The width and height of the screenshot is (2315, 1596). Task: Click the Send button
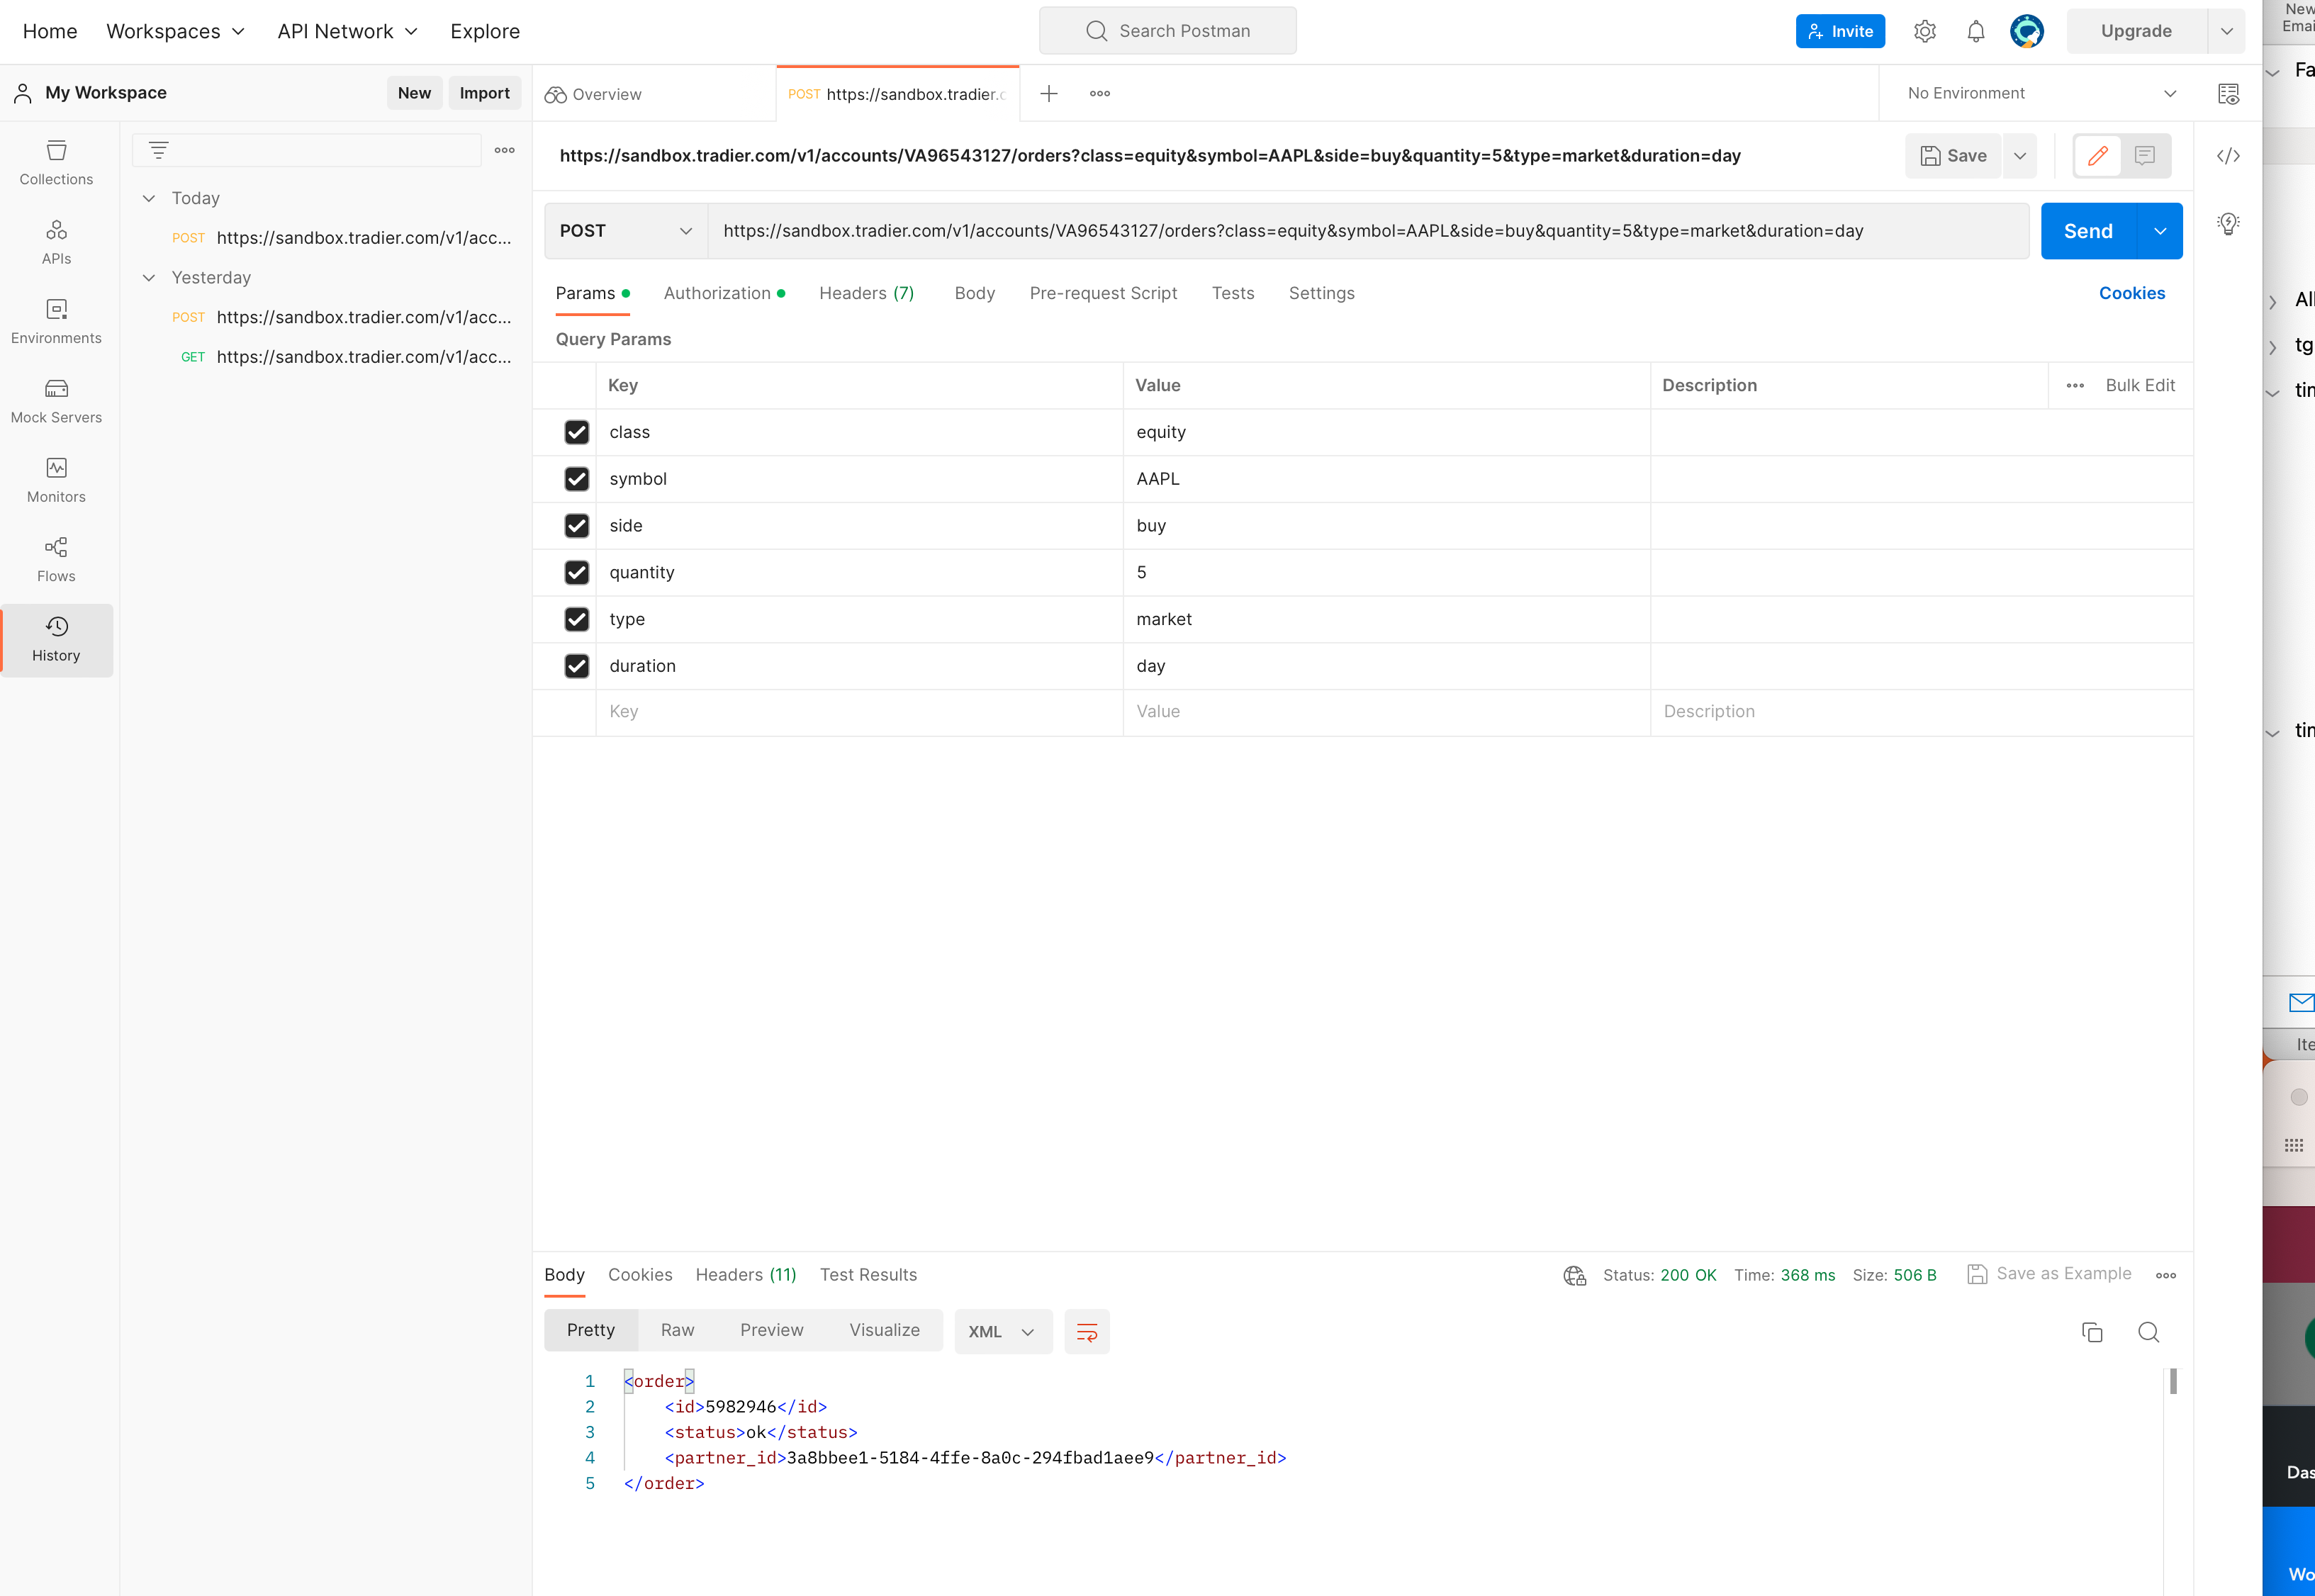pos(2088,231)
